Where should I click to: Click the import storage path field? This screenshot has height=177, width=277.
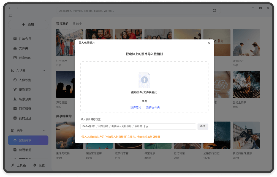point(138,126)
